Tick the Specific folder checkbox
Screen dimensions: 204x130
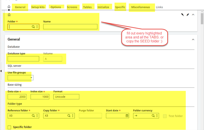(x=9, y=127)
